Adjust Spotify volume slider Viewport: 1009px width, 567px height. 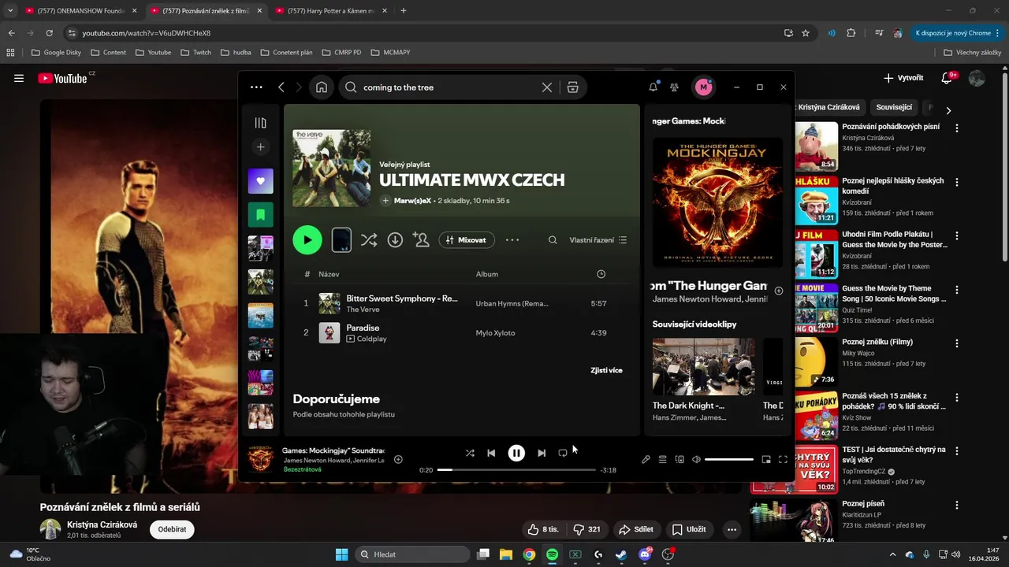tap(729, 459)
